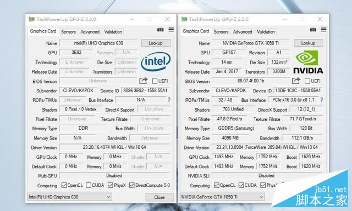Click the NVIDIA logo
Viewport: 352px width, 211px height.
coord(308,62)
